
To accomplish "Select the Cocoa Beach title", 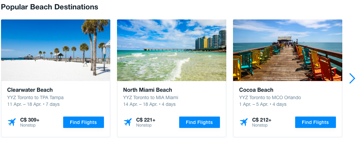I will [x=256, y=90].
